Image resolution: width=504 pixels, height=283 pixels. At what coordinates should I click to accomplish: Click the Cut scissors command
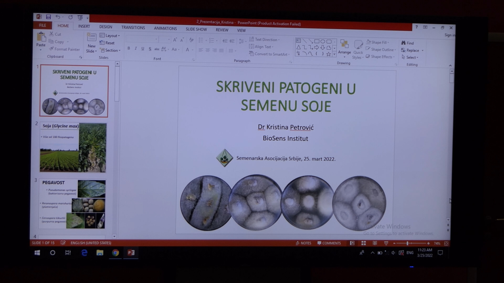pos(55,34)
